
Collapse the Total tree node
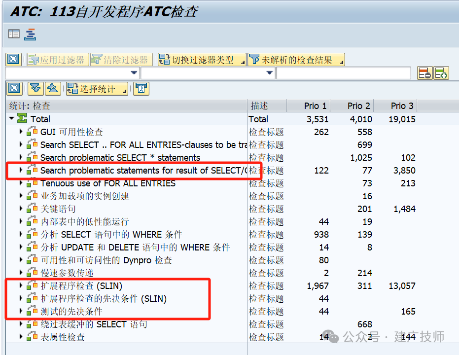pyautogui.click(x=12, y=118)
